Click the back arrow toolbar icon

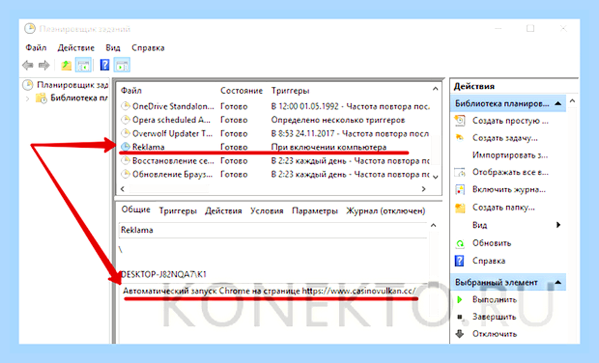click(27, 66)
